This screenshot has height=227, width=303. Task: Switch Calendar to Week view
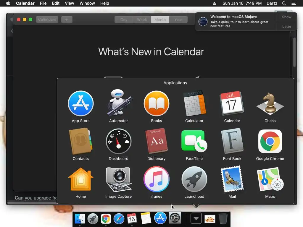click(142, 20)
